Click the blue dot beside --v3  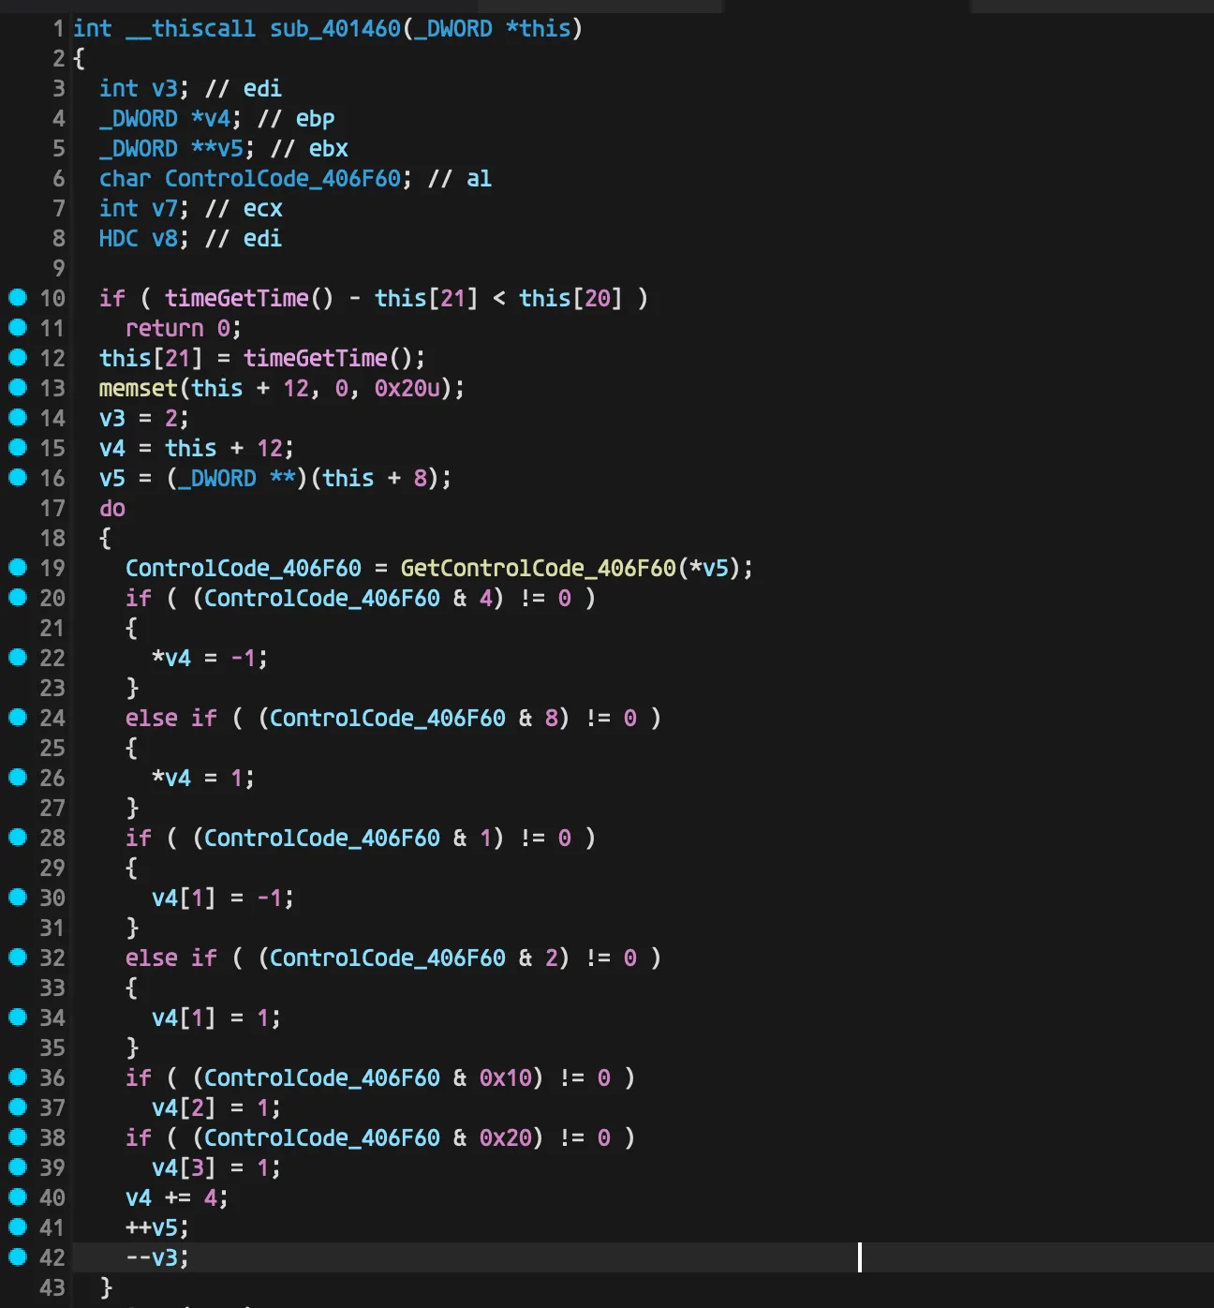tap(18, 1257)
